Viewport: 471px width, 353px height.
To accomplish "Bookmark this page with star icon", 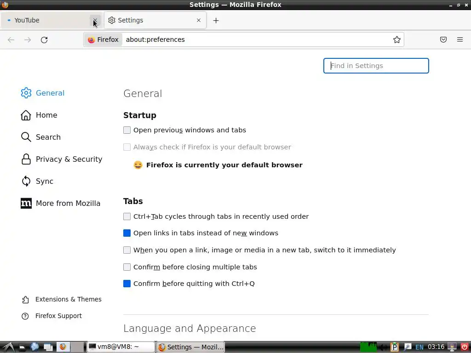I will tap(397, 40).
